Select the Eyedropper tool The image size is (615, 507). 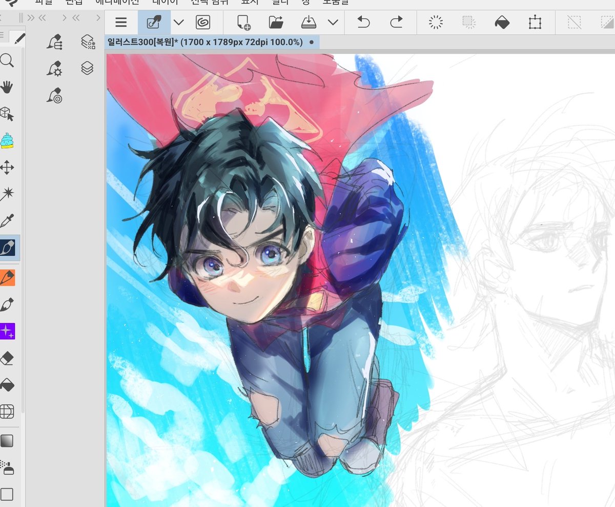7,221
